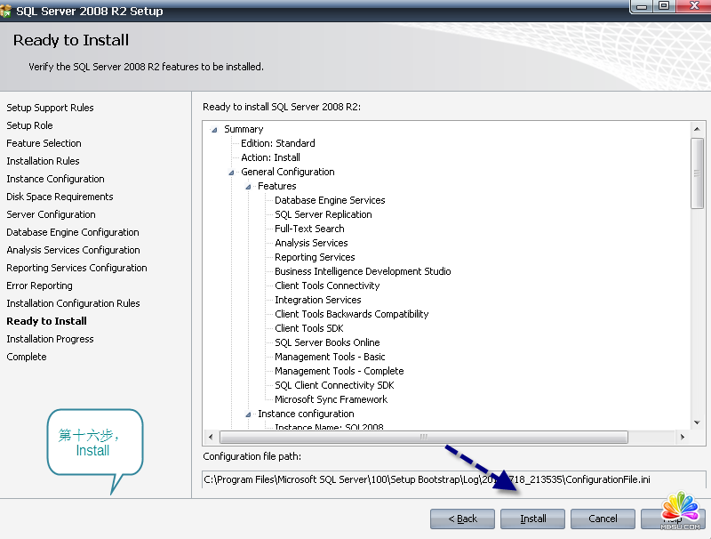Viewport: 711px width, 539px height.
Task: Click the SQL Server Setup title icon
Action: pyautogui.click(x=7, y=11)
